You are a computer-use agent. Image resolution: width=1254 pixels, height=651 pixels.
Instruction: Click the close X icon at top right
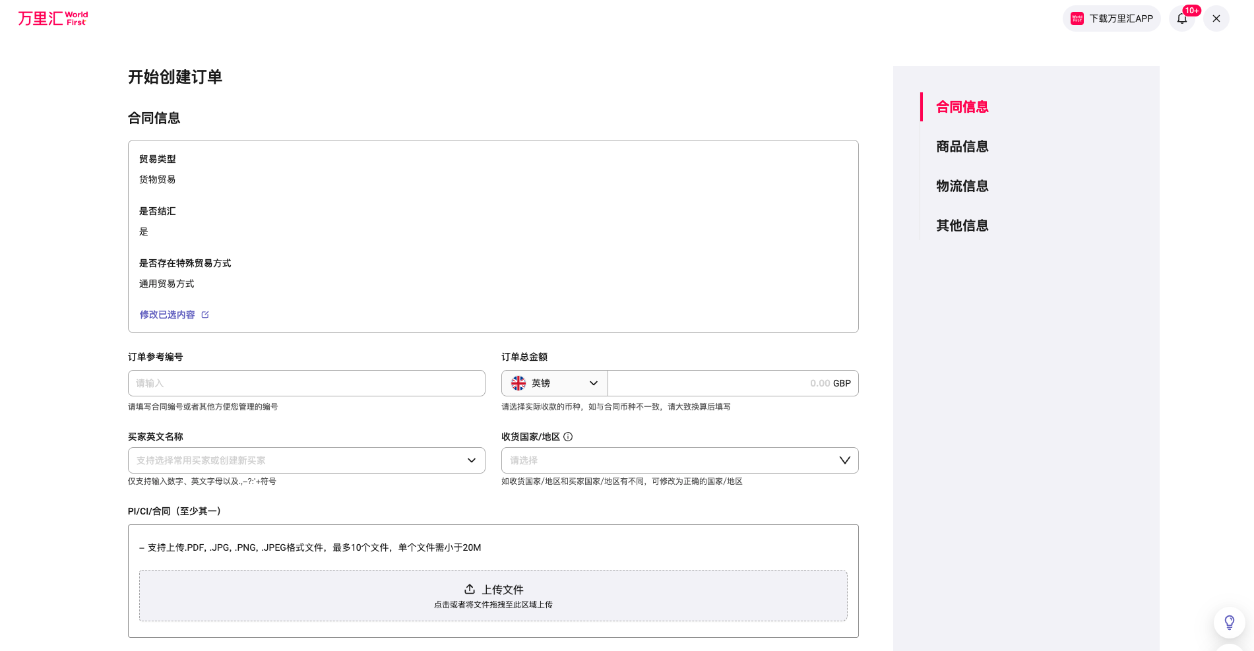1216,18
